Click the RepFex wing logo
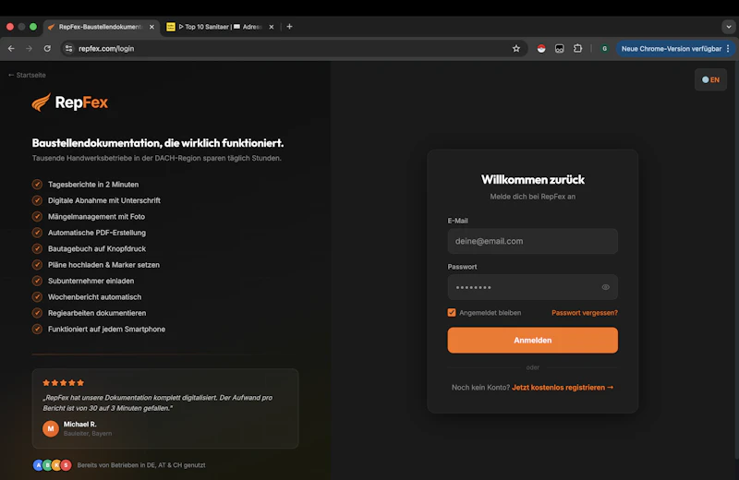Image resolution: width=739 pixels, height=480 pixels. [41, 102]
